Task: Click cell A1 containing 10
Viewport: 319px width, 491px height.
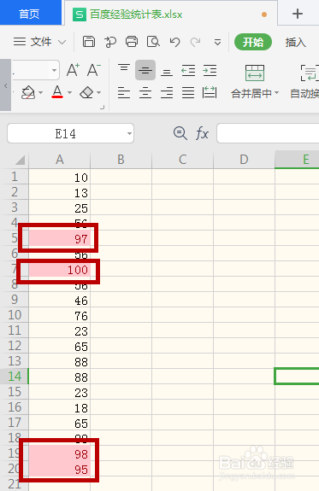Action: pyautogui.click(x=60, y=178)
